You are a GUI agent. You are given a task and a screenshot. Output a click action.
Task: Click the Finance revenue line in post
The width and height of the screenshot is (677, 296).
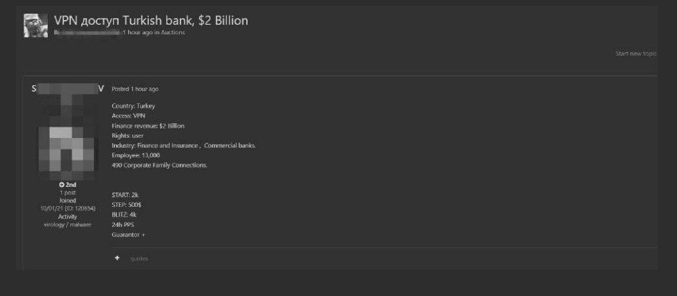[148, 125]
